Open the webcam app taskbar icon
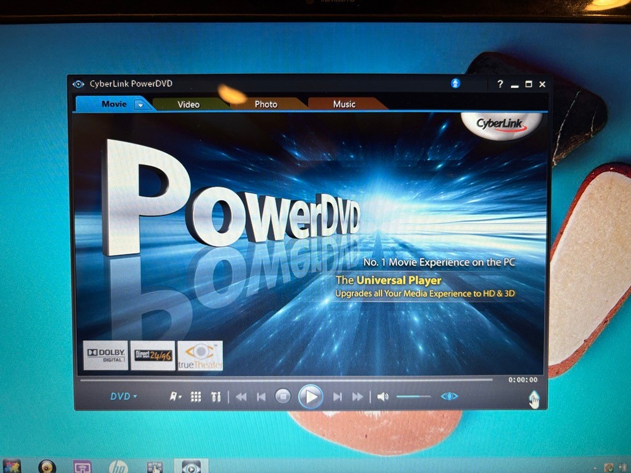Image resolution: width=631 pixels, height=473 pixels. tap(47, 467)
